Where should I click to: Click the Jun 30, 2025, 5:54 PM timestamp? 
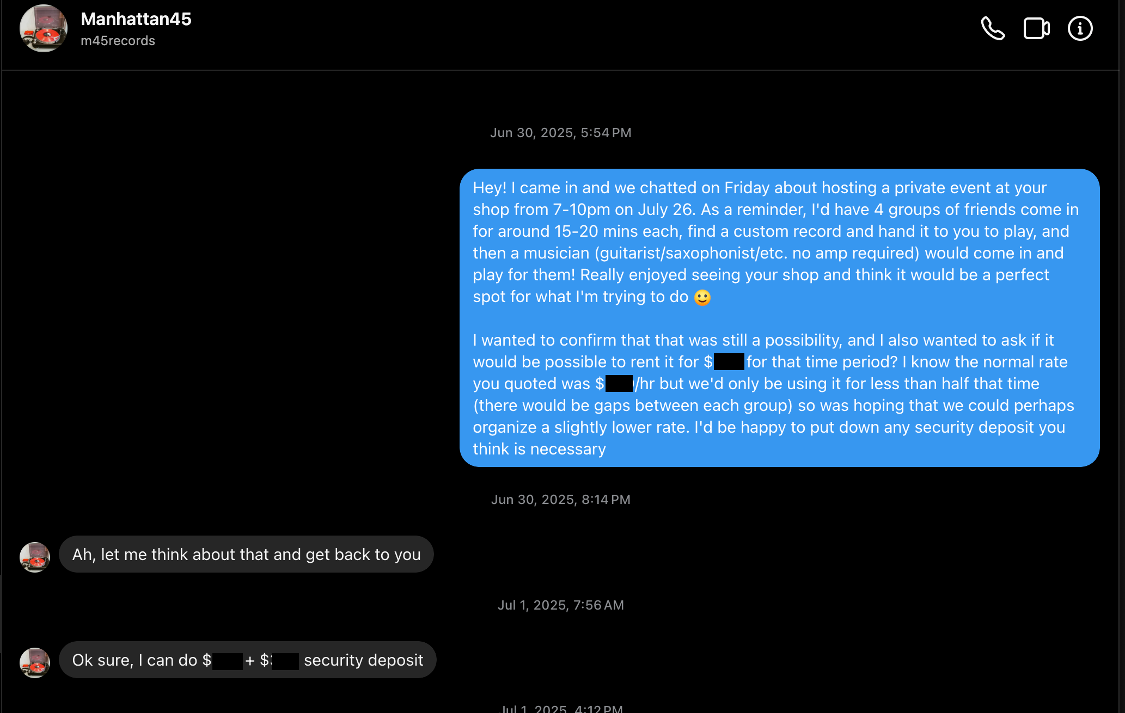pyautogui.click(x=561, y=133)
